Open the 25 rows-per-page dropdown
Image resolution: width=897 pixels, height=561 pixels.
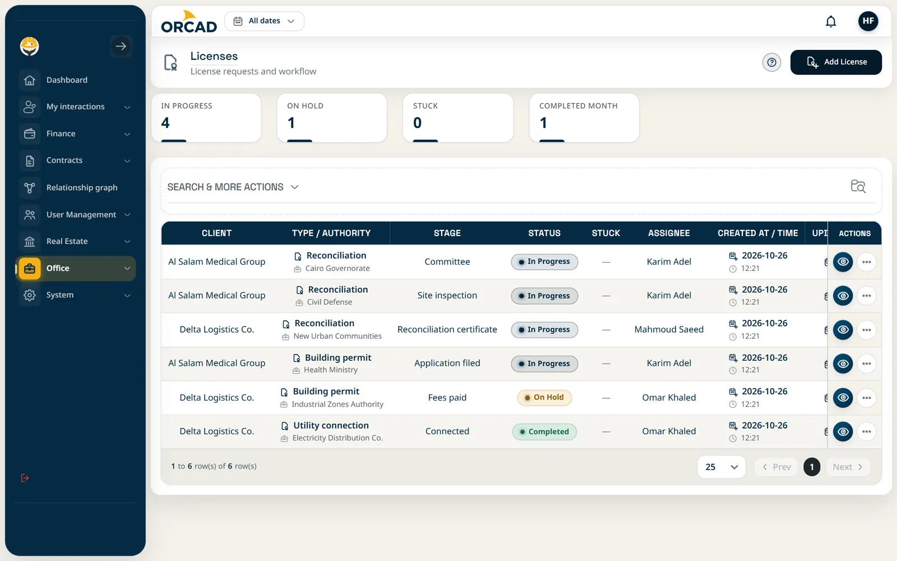pos(722,467)
